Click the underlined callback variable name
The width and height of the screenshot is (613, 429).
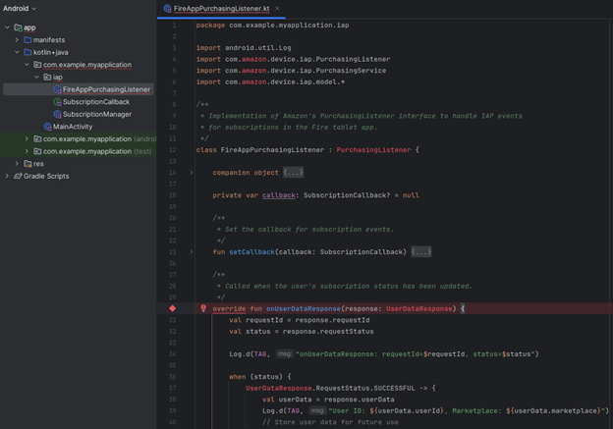279,195
